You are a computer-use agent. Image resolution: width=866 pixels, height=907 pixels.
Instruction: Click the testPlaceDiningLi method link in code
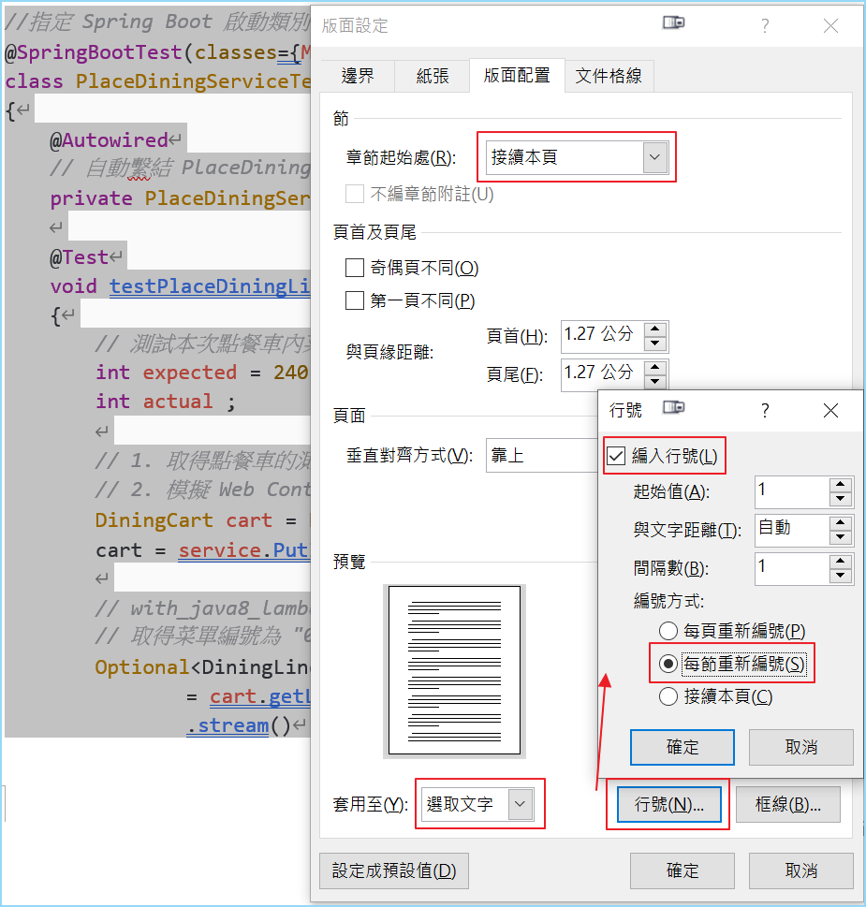(x=210, y=286)
